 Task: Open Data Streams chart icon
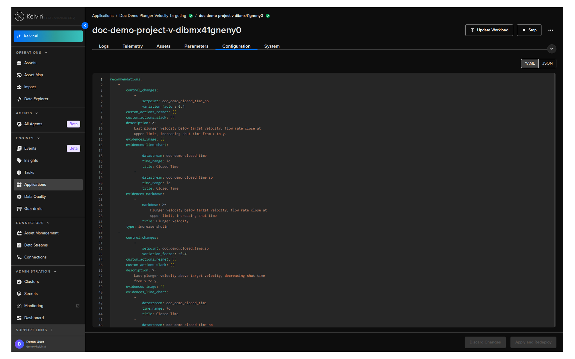(19, 245)
